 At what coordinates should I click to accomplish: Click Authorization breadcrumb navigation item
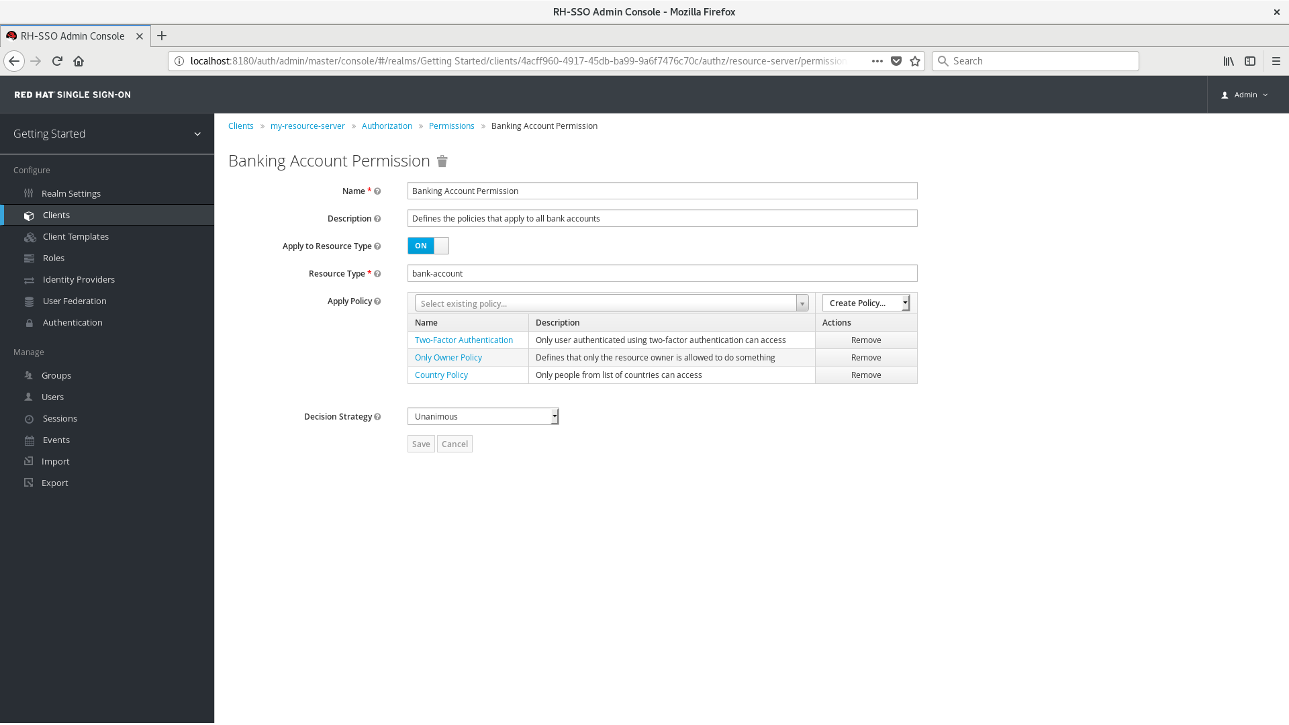387,126
